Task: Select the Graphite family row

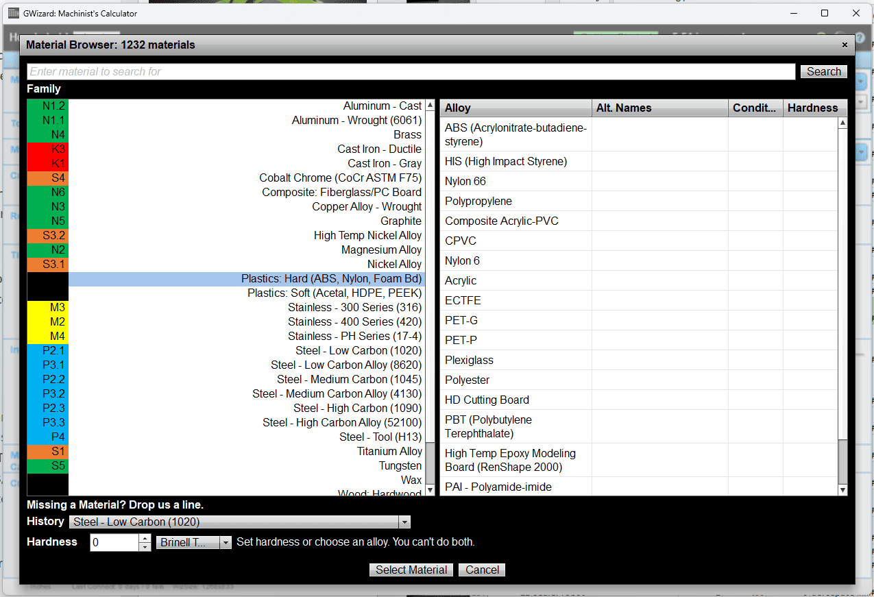Action: point(226,221)
